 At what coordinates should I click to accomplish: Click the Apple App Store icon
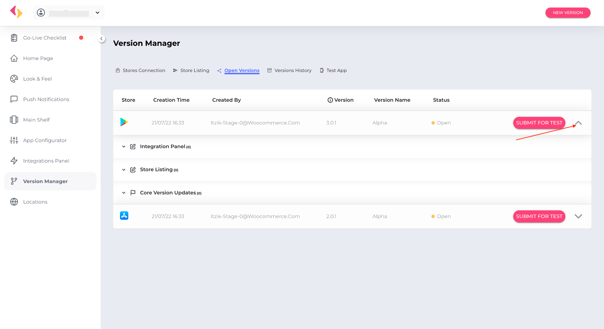pyautogui.click(x=124, y=216)
